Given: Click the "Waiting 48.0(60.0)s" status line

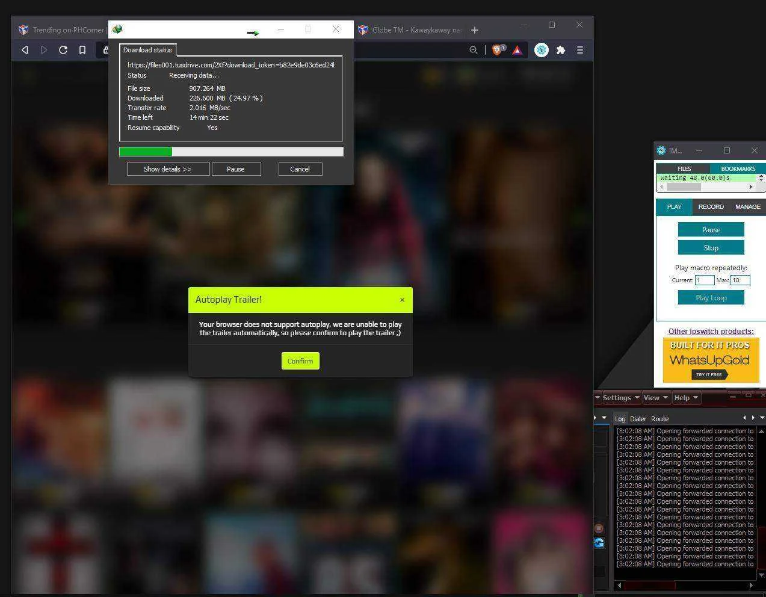Looking at the screenshot, I should coord(694,178).
